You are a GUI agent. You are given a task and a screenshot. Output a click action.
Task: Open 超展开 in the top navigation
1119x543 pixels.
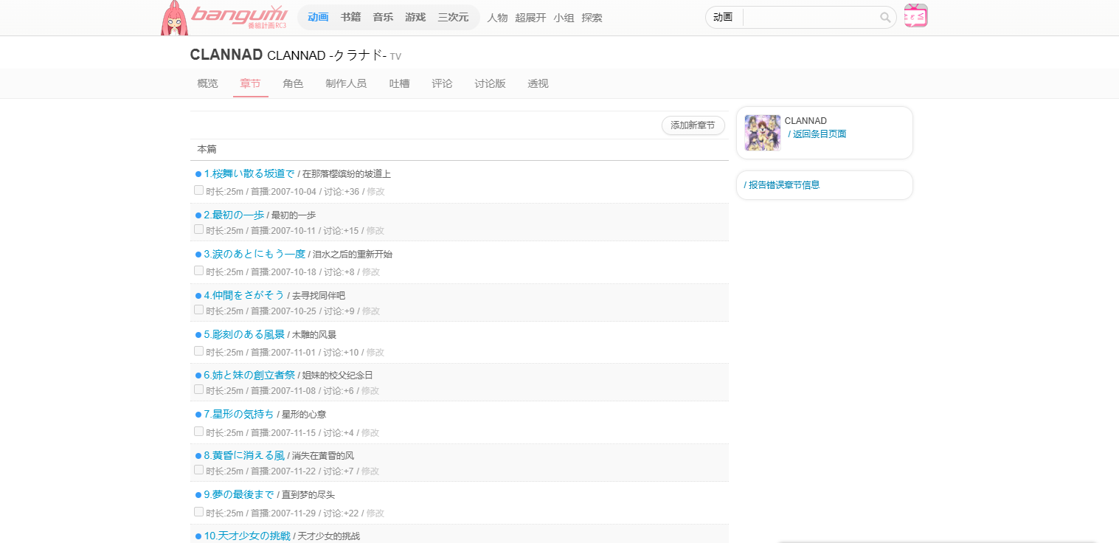pyautogui.click(x=530, y=18)
